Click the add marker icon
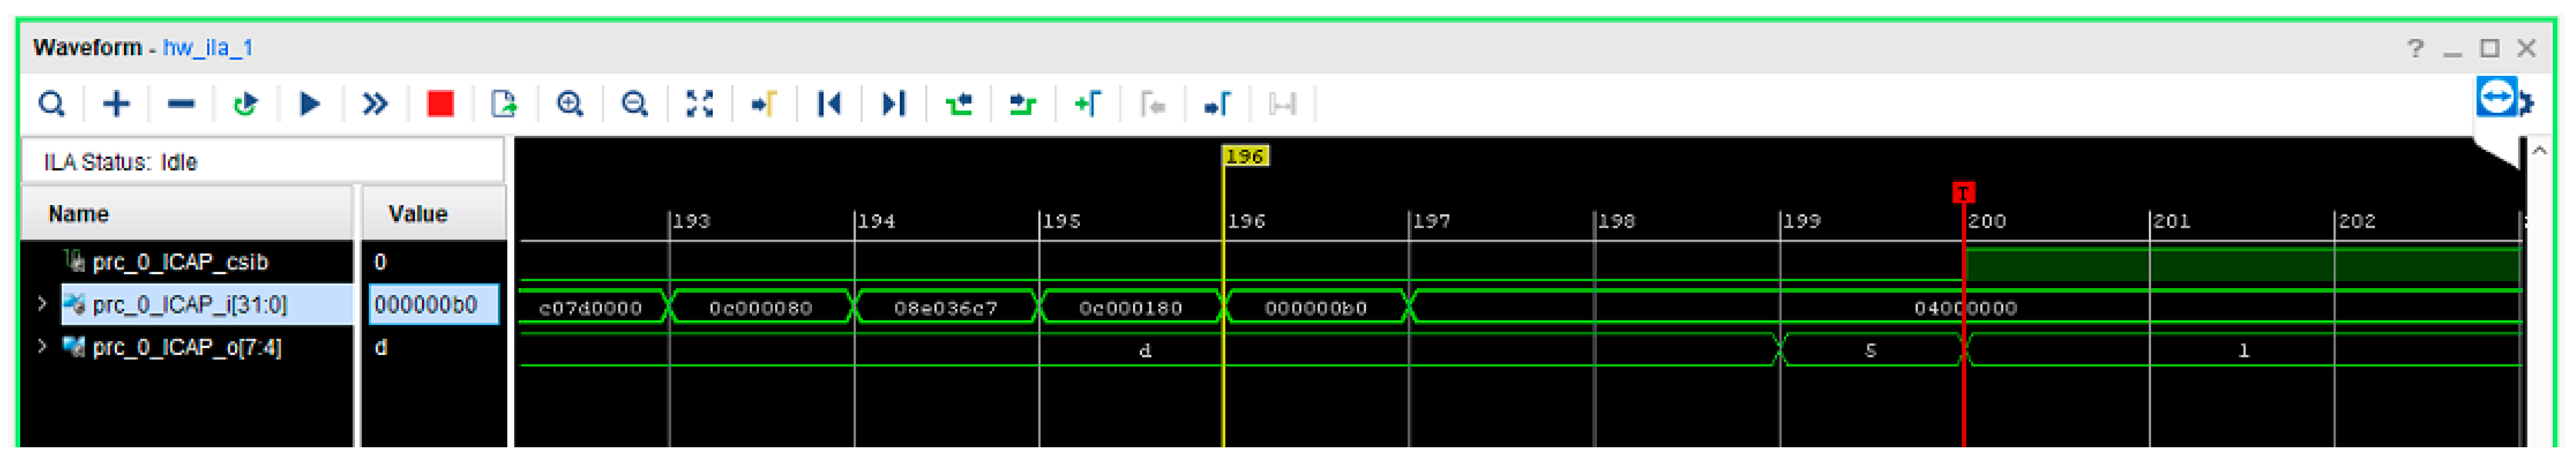The height and width of the screenshot is (463, 2576). point(1087,104)
